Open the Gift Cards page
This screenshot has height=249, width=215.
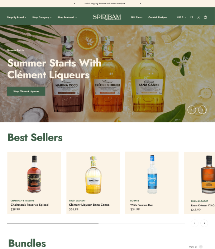click(x=137, y=17)
